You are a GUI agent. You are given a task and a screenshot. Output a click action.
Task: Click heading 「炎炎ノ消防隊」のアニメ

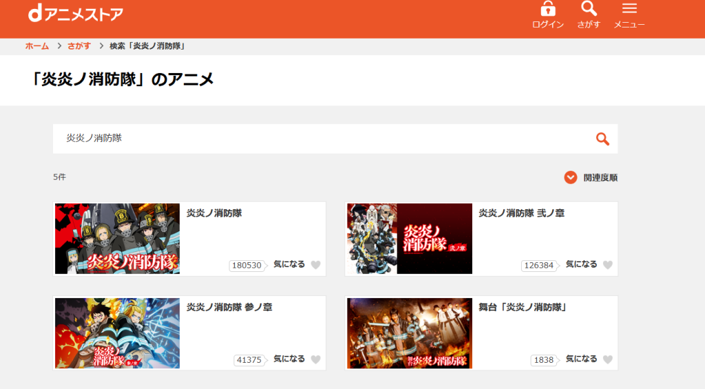[x=121, y=80]
